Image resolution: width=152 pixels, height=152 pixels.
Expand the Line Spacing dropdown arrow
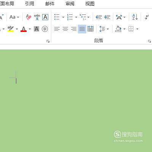(x=108, y=29)
